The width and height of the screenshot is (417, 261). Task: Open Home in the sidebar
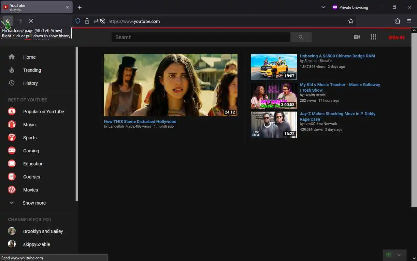point(38,57)
